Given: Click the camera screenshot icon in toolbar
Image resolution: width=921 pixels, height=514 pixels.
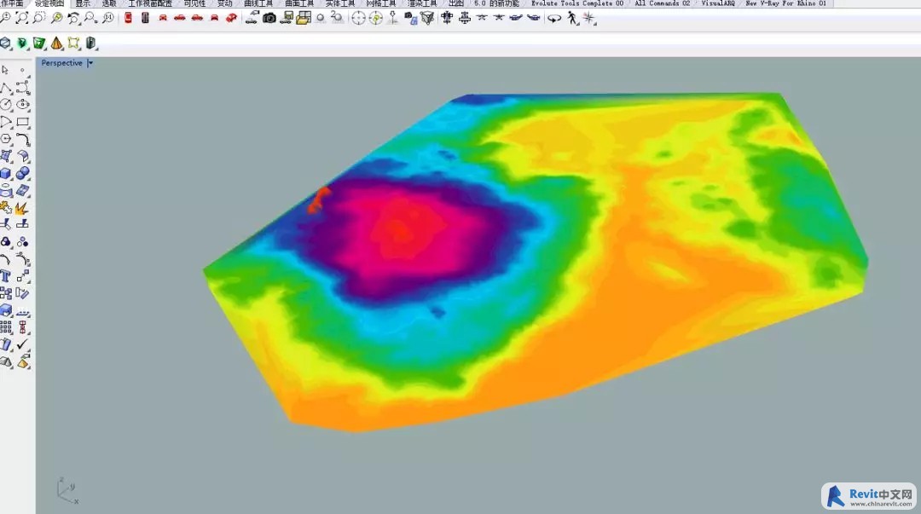Looking at the screenshot, I should (x=269, y=18).
